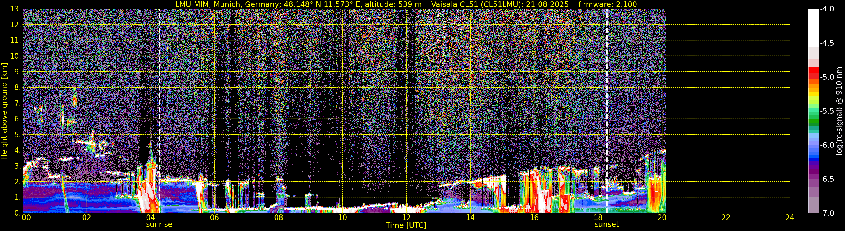Click the time axis tick label "08"
Screen dimensions: 845x231
(x=279, y=218)
